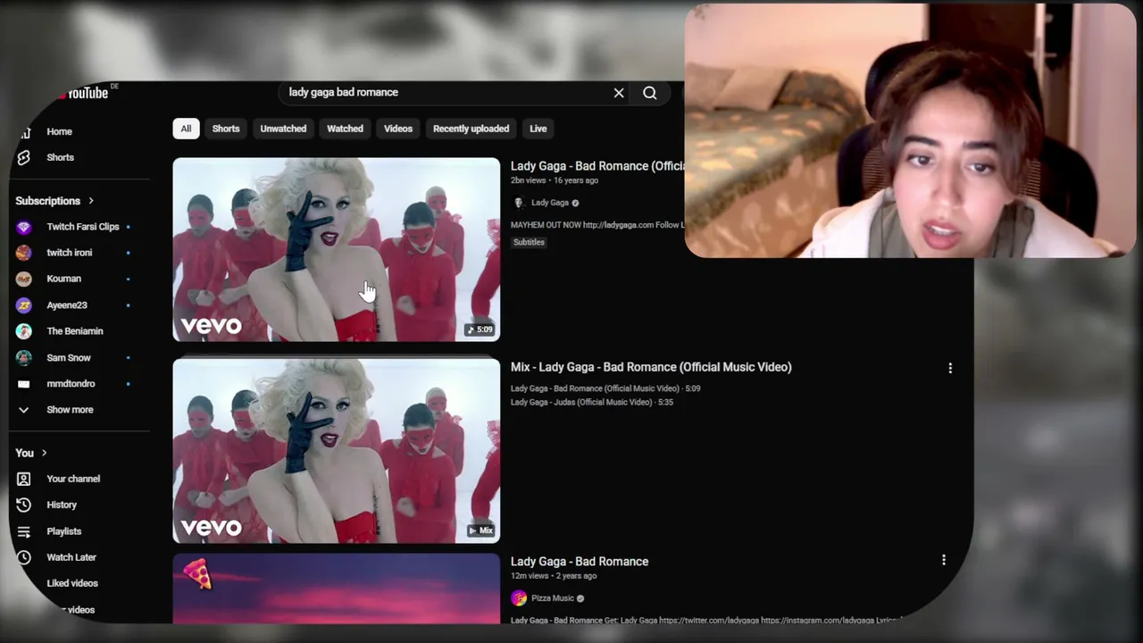
Task: Click the Subtitles badge on first result
Action: pyautogui.click(x=529, y=242)
